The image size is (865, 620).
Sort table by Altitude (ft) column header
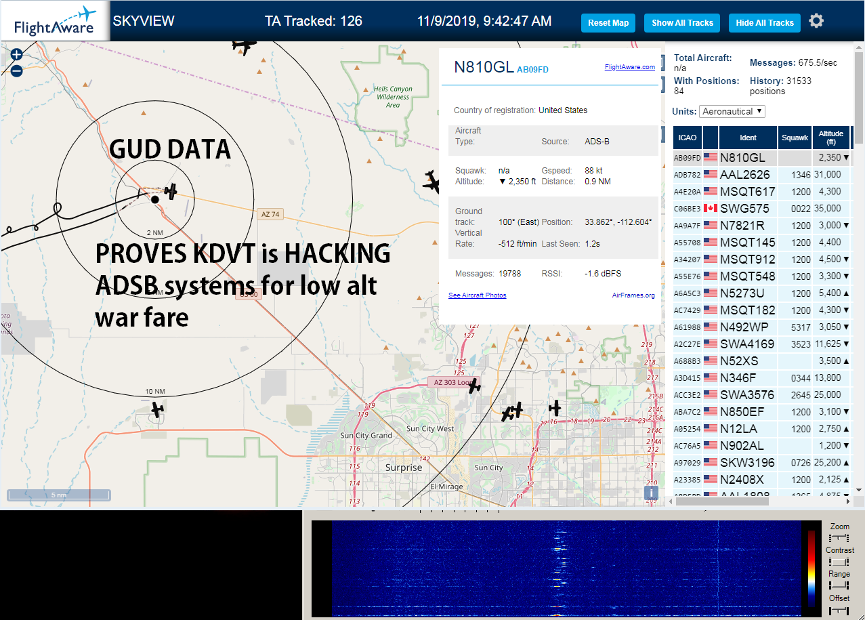click(830, 138)
